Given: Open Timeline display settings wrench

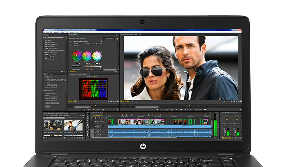Looking at the screenshot, I should [x=106, y=118].
